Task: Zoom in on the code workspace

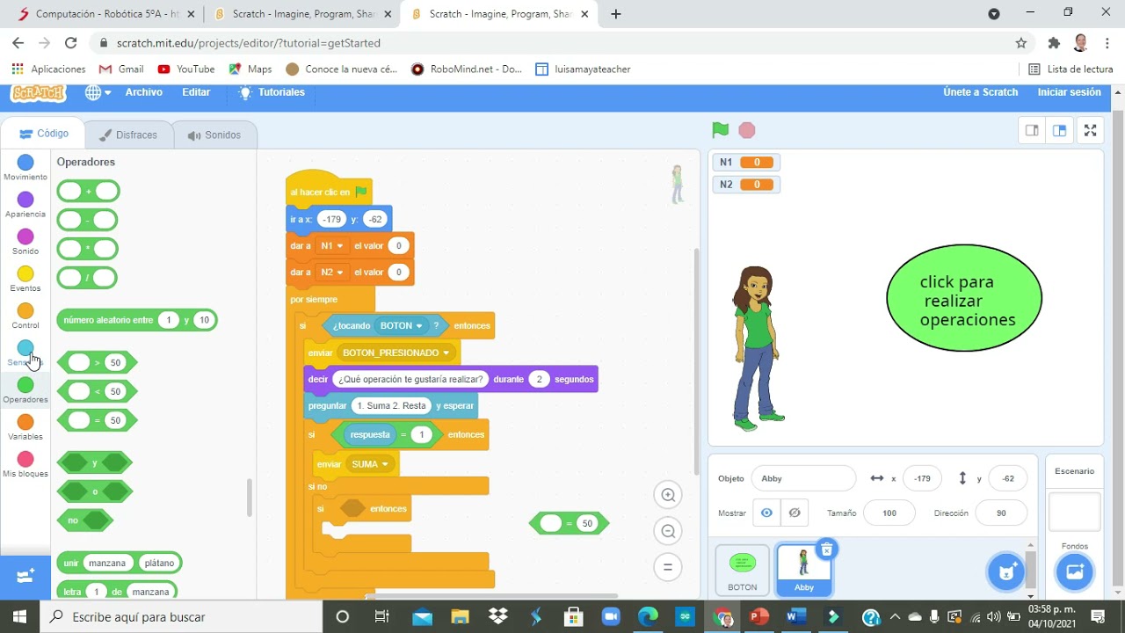Action: pos(668,495)
